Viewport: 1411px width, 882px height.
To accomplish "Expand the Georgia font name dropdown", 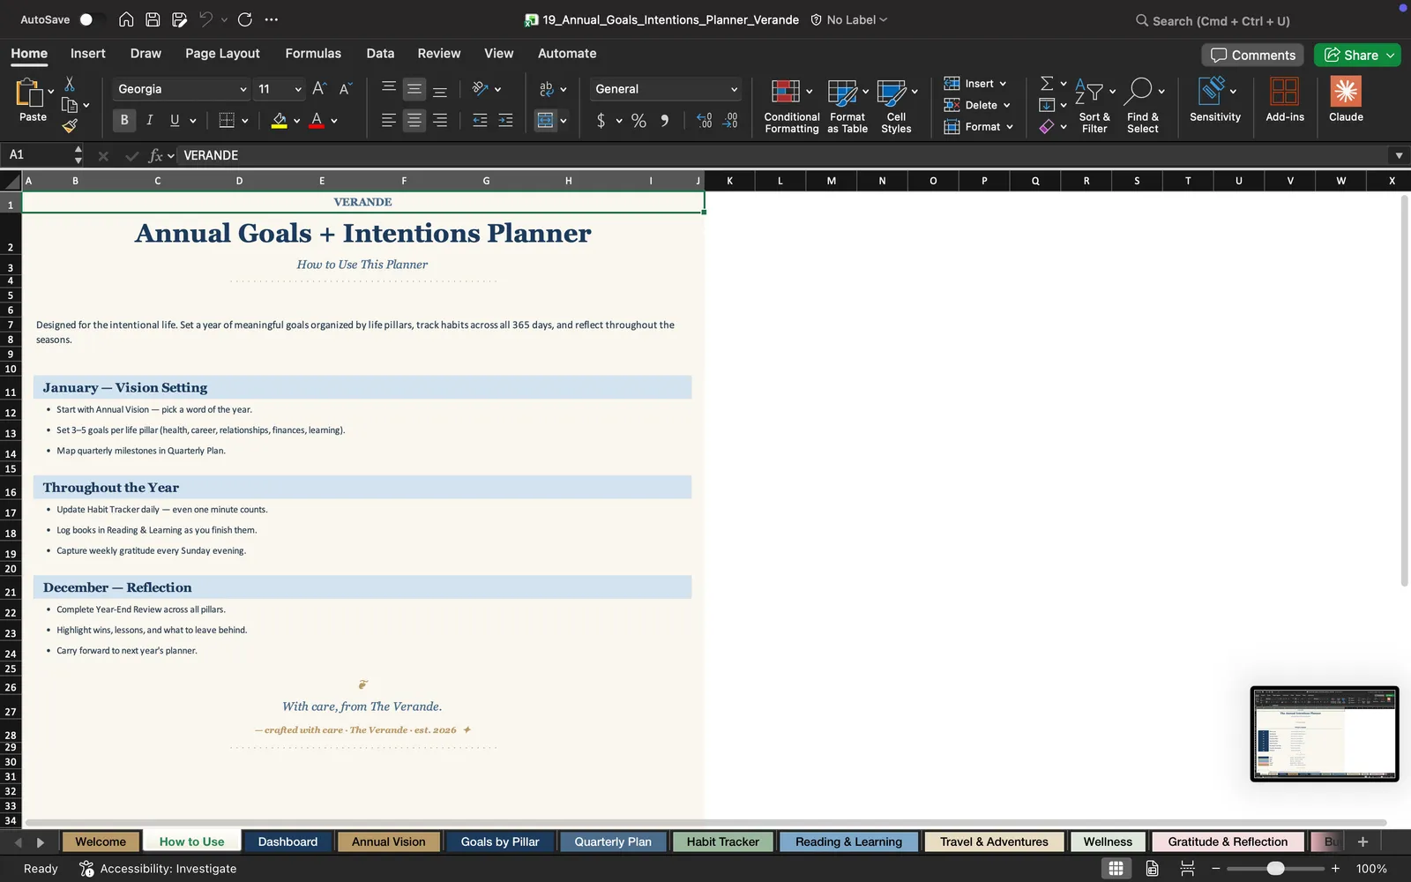I will tap(243, 89).
